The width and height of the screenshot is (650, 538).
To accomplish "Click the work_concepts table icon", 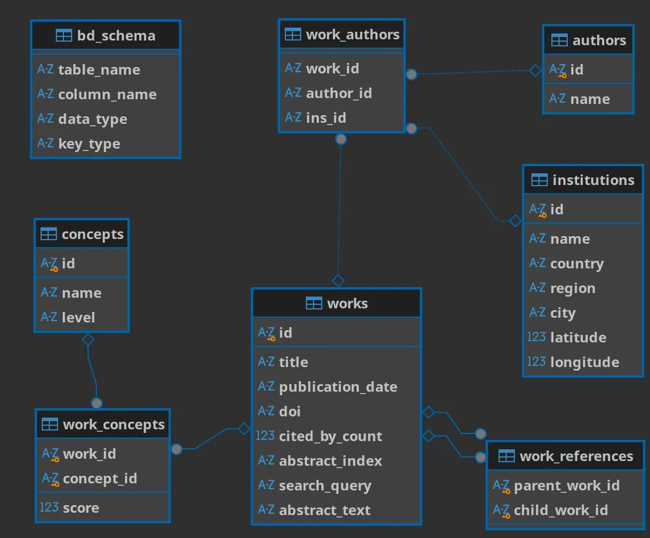I will [x=50, y=425].
